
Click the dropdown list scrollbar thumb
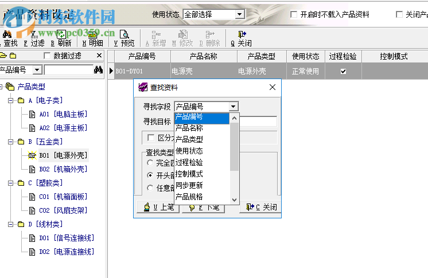pos(234,147)
